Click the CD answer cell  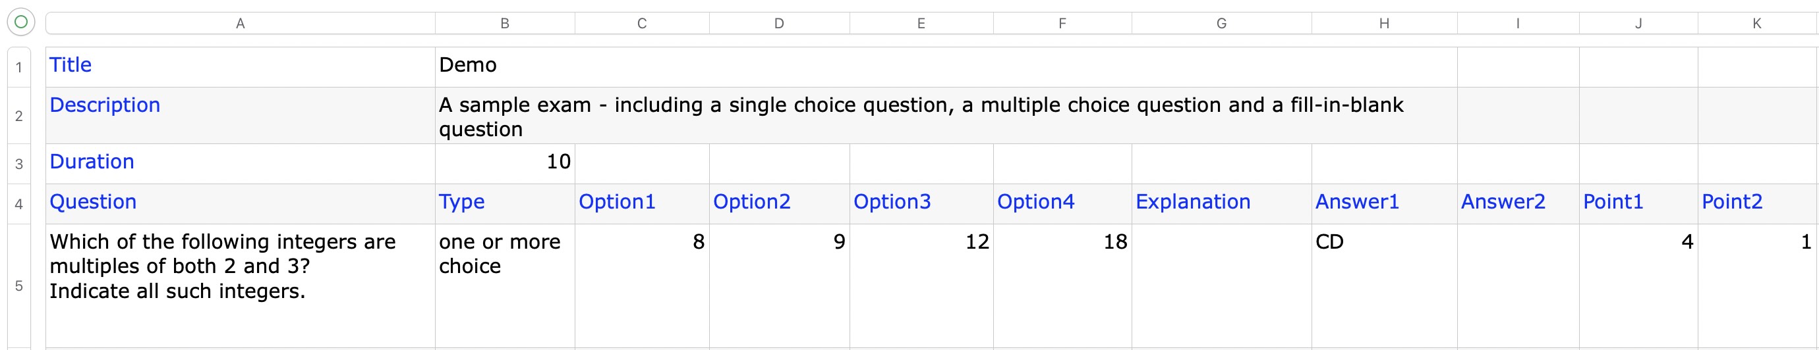(x=1384, y=286)
